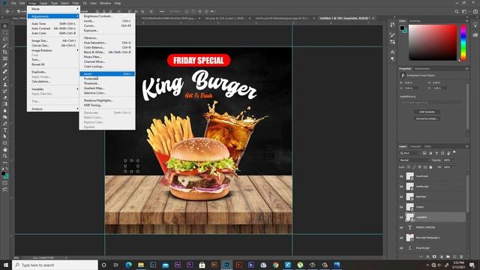
Task: Switch to the Swatches tab
Action: click(415, 21)
